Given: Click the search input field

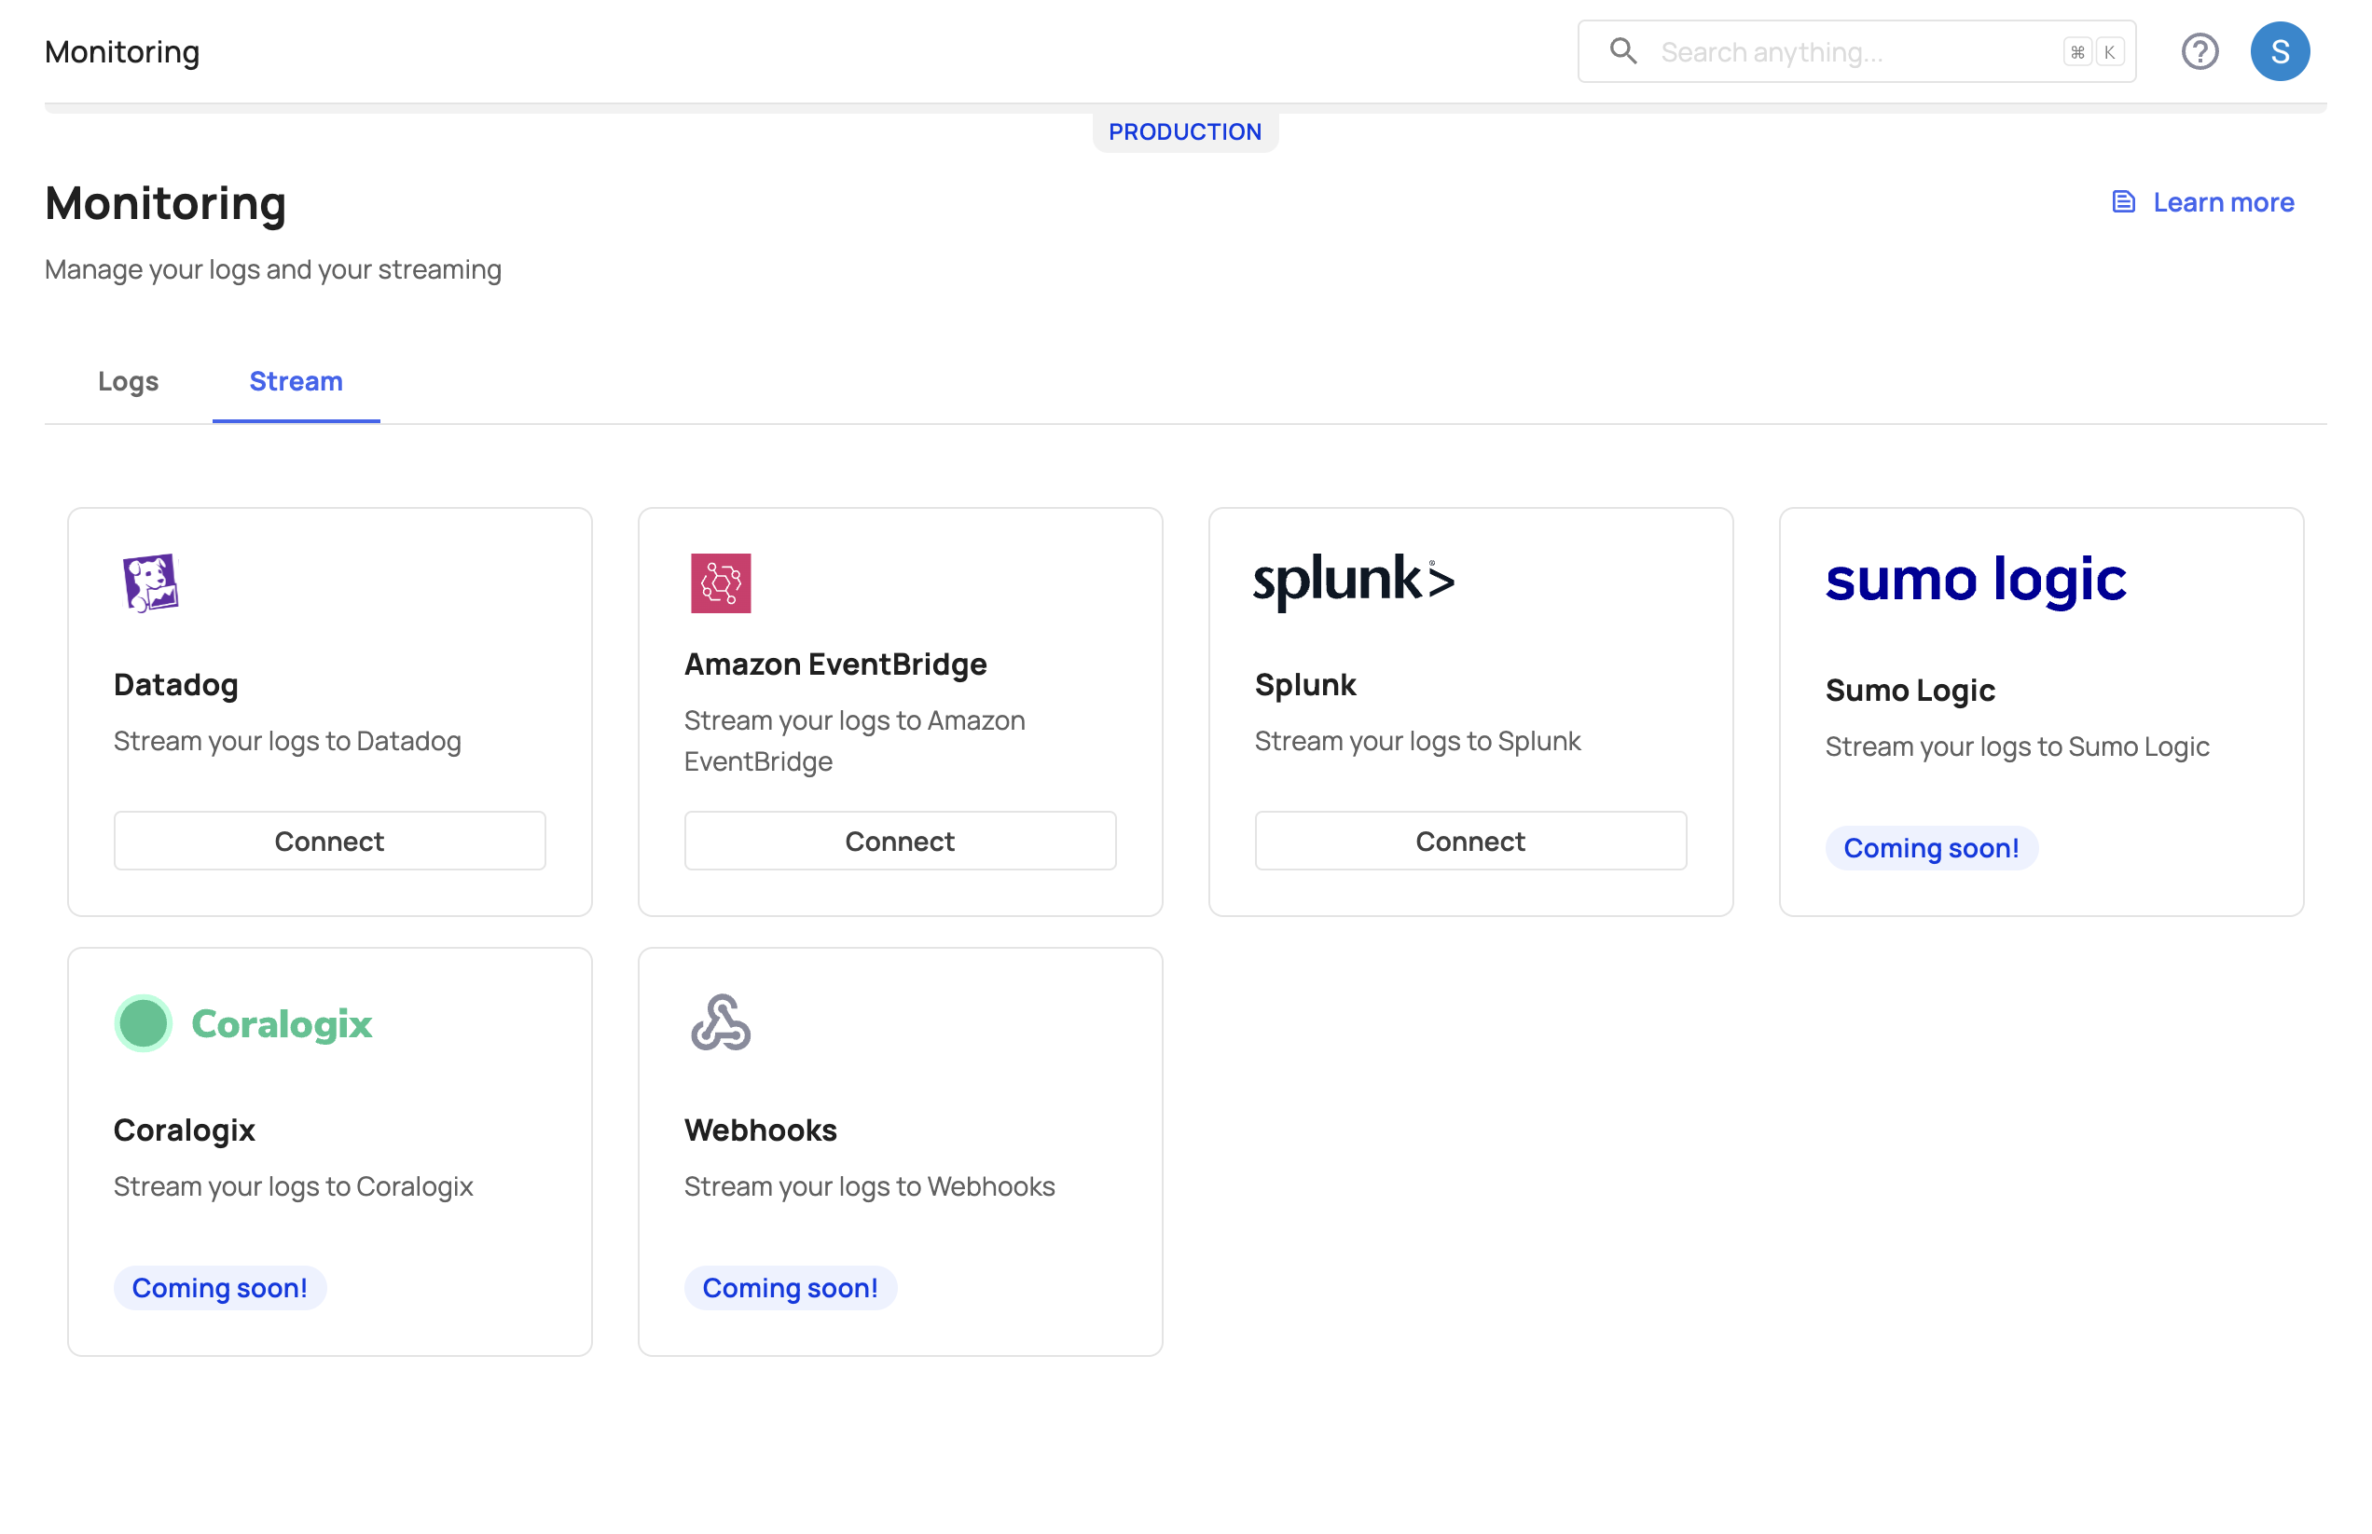Looking at the screenshot, I should coord(1856,50).
